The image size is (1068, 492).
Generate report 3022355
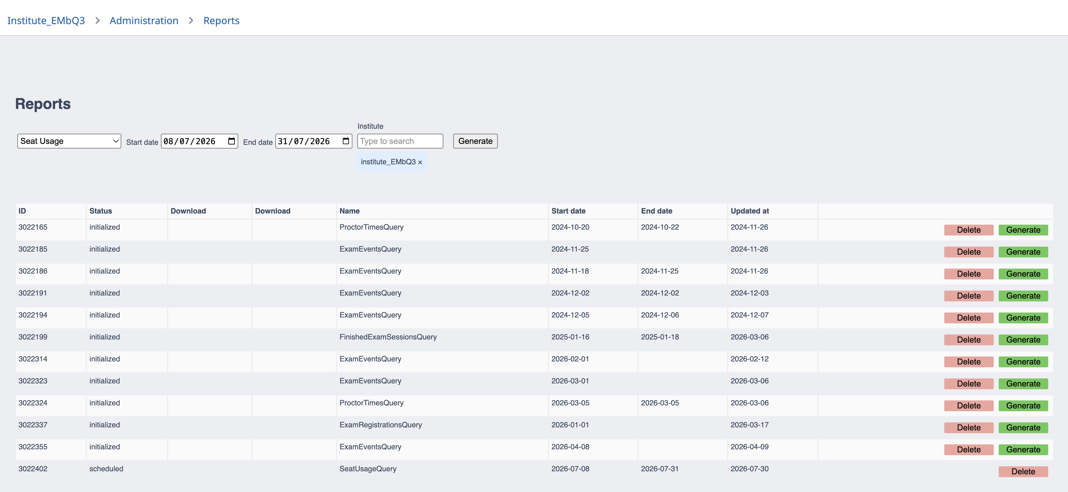[1023, 450]
